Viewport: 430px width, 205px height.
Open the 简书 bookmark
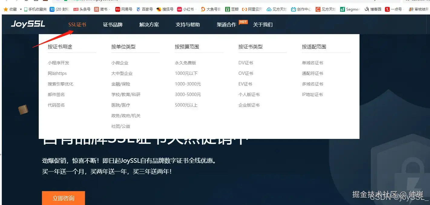coord(102,9)
